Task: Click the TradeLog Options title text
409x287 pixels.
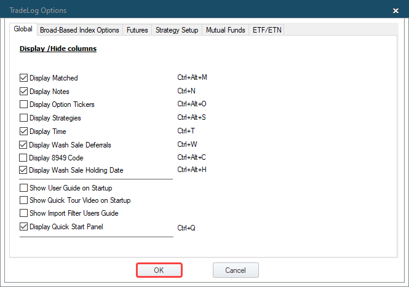Action: tap(38, 10)
